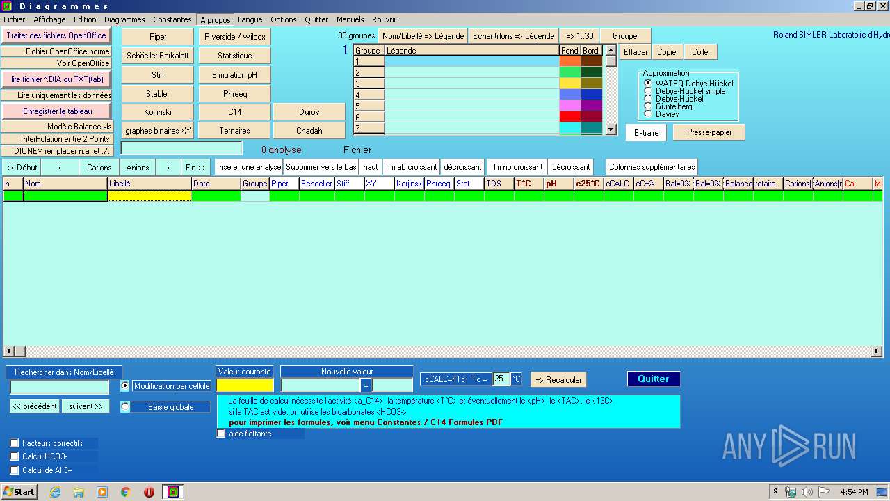Open the Constantes menu
Image resolution: width=890 pixels, height=501 pixels.
pyautogui.click(x=172, y=19)
